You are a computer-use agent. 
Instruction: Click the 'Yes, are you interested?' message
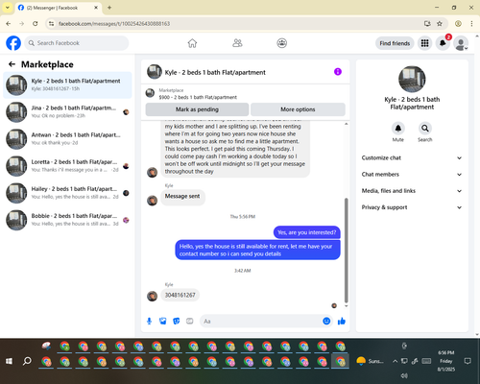pyautogui.click(x=306, y=232)
